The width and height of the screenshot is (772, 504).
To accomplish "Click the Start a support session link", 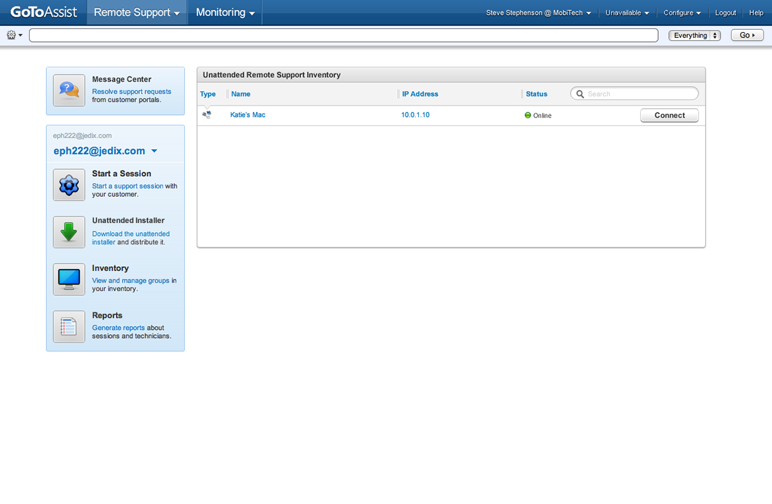I will (x=127, y=186).
